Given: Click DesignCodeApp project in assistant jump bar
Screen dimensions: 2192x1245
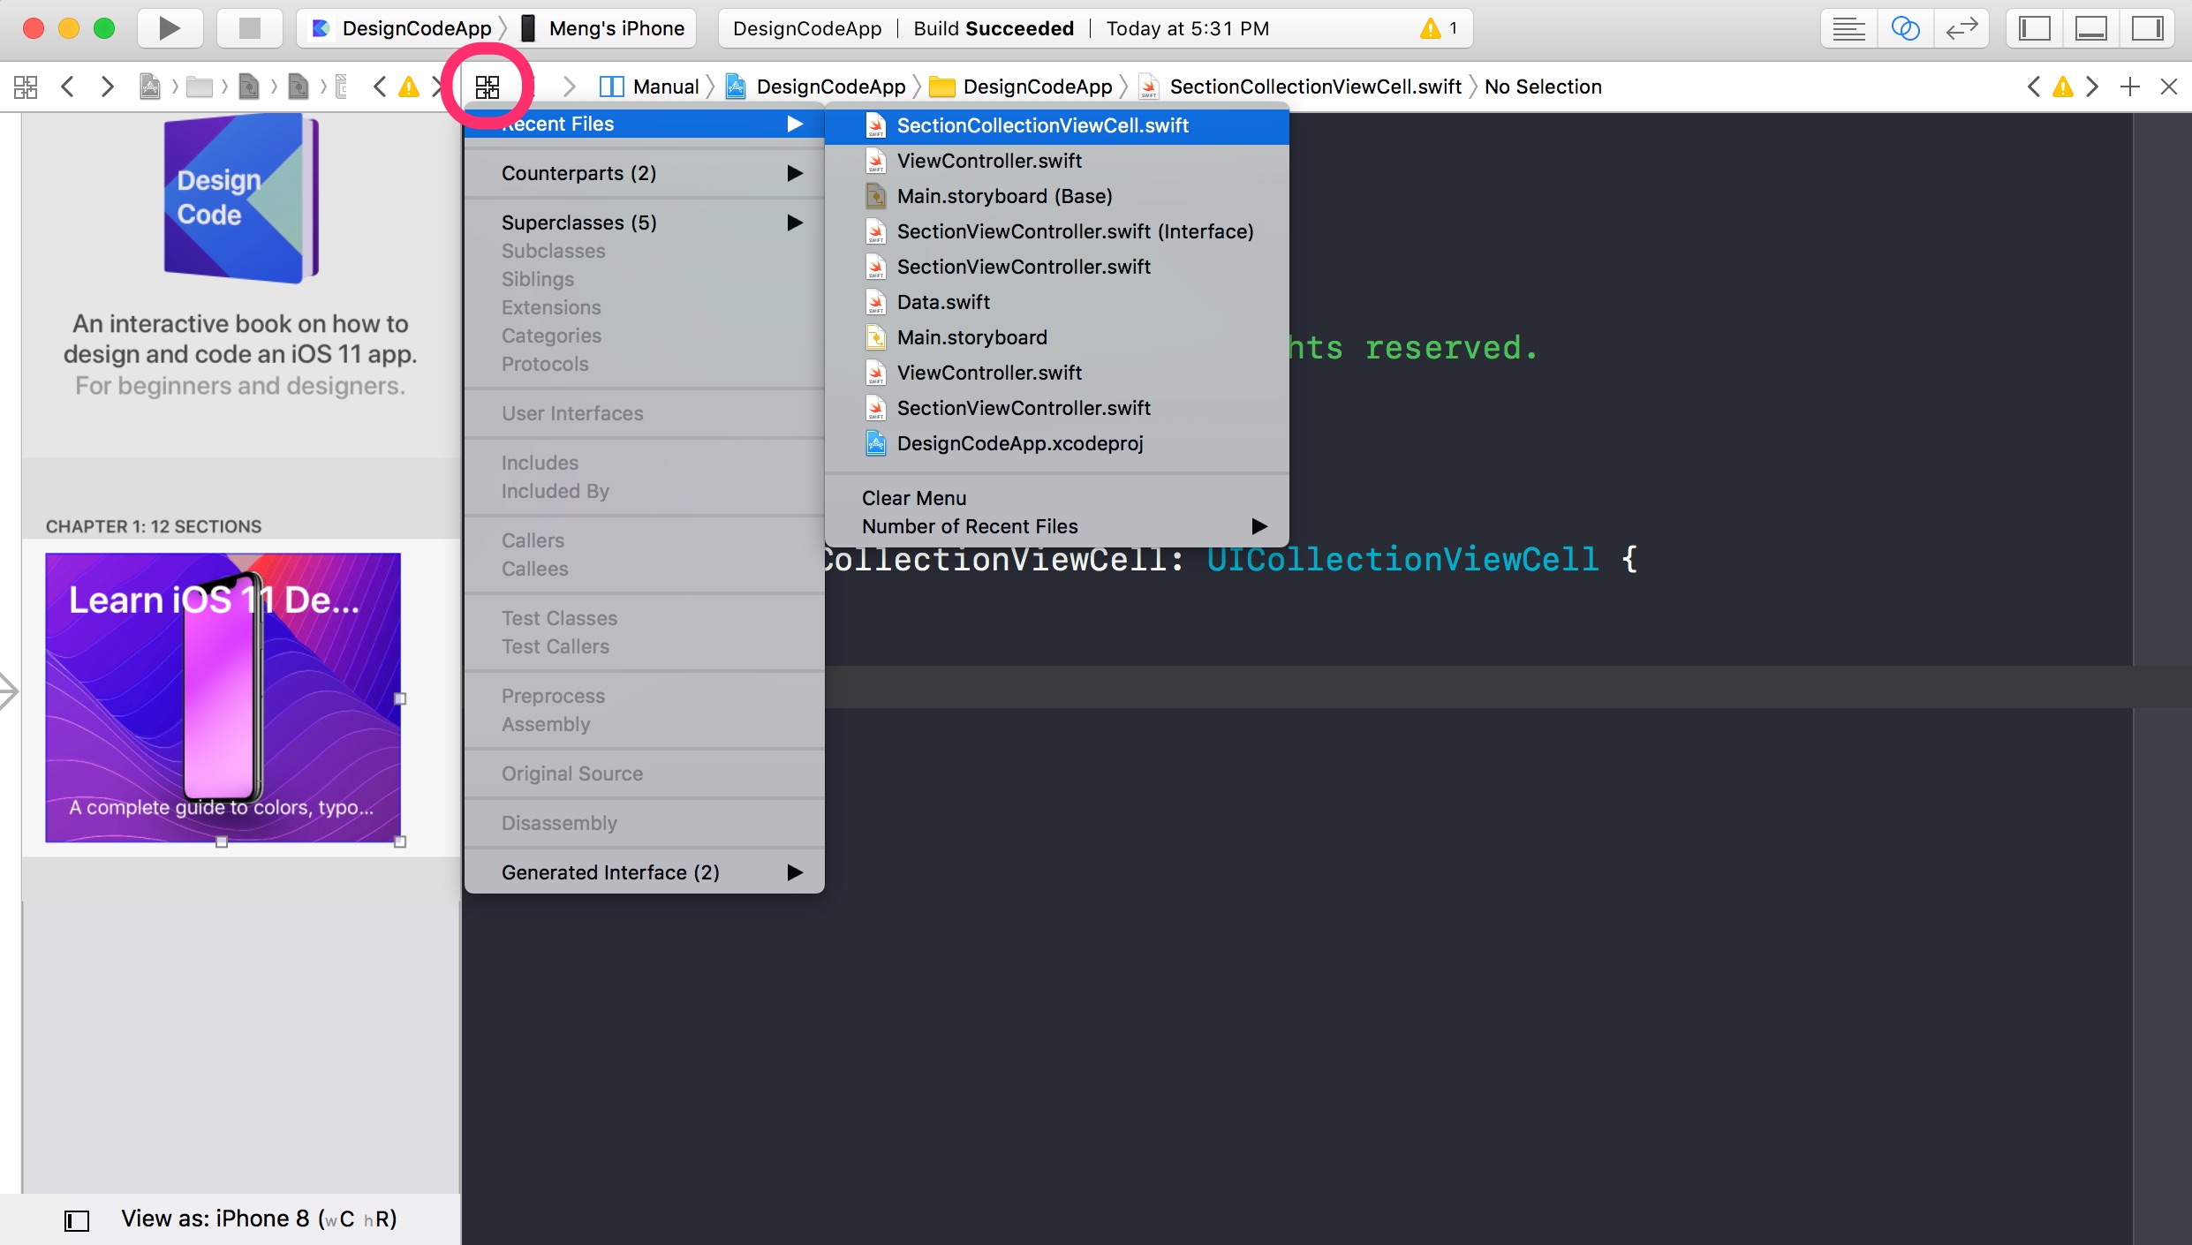Looking at the screenshot, I should 815,87.
